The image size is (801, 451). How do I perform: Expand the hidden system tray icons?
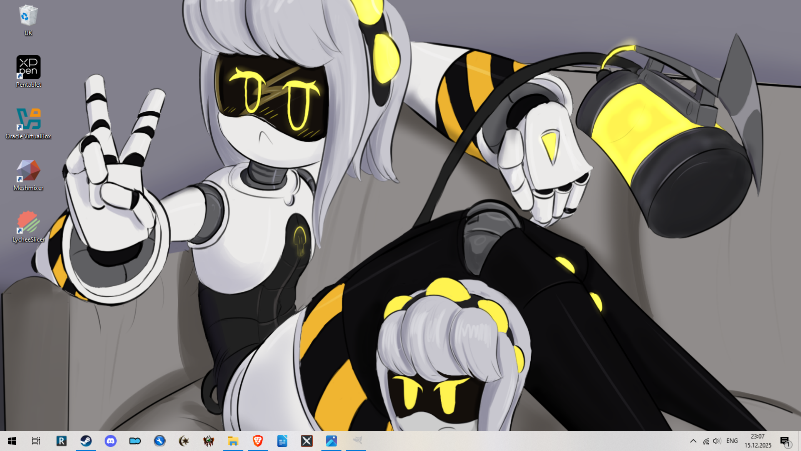[693, 441]
